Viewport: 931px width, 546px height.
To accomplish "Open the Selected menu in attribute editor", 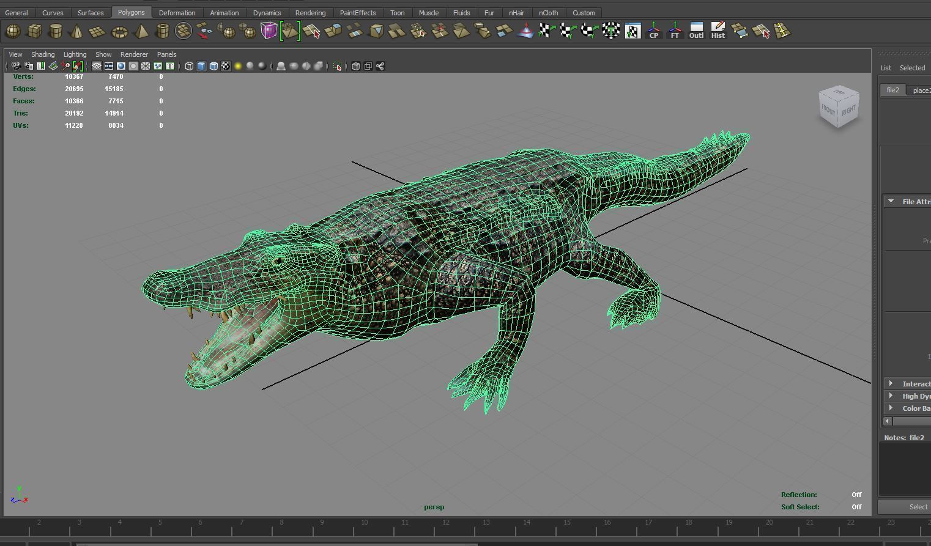I will point(912,68).
